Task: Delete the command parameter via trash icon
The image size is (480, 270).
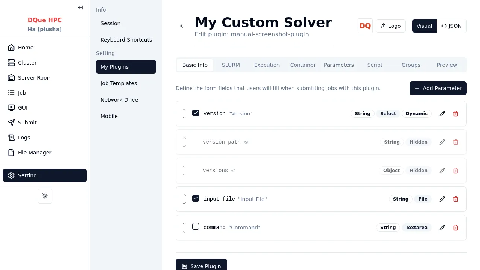Action: 456,228
